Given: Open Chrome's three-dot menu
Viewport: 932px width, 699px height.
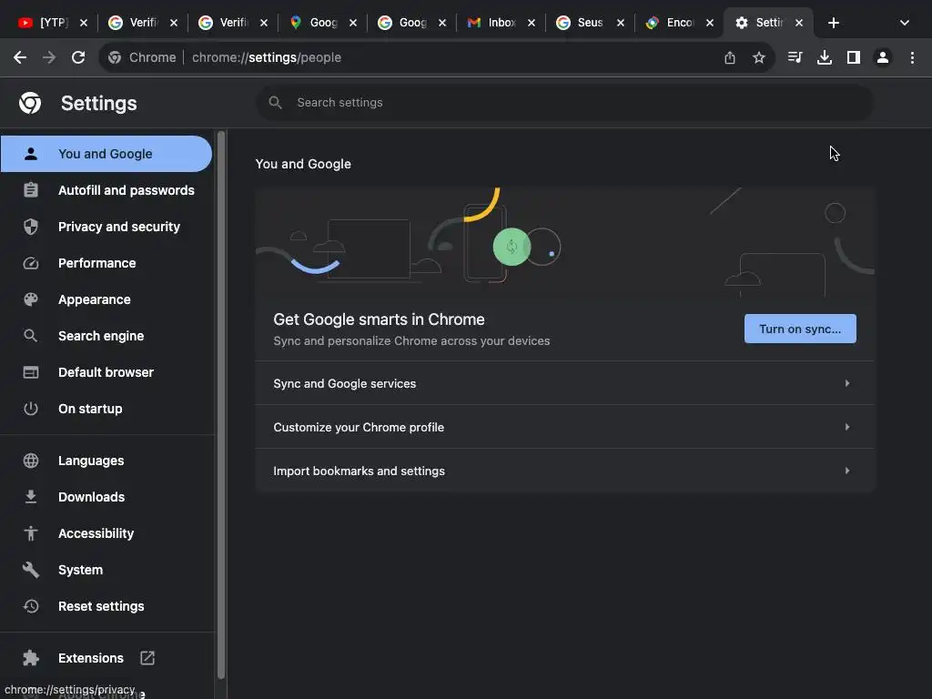Looking at the screenshot, I should [912, 57].
